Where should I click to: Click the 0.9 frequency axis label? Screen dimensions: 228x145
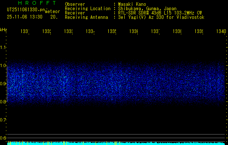[3, 83]
